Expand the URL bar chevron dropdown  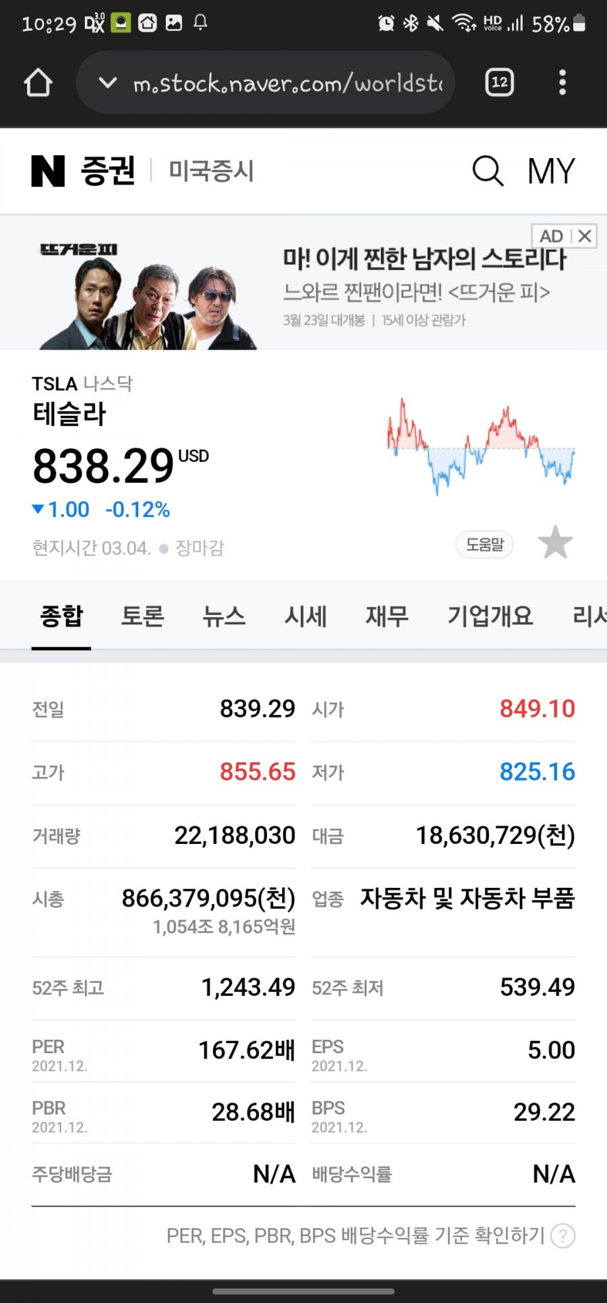click(x=107, y=83)
